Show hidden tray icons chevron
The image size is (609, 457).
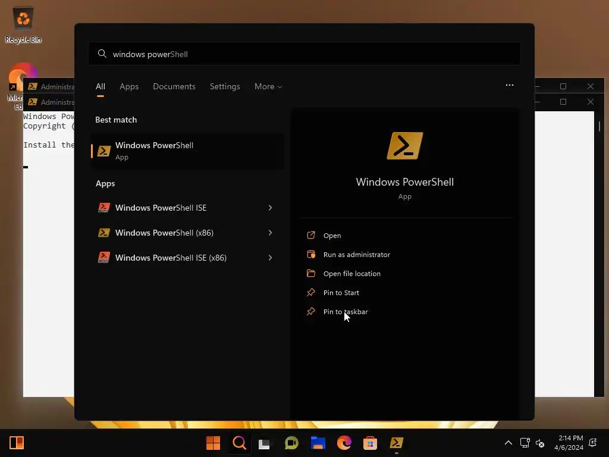pos(508,443)
